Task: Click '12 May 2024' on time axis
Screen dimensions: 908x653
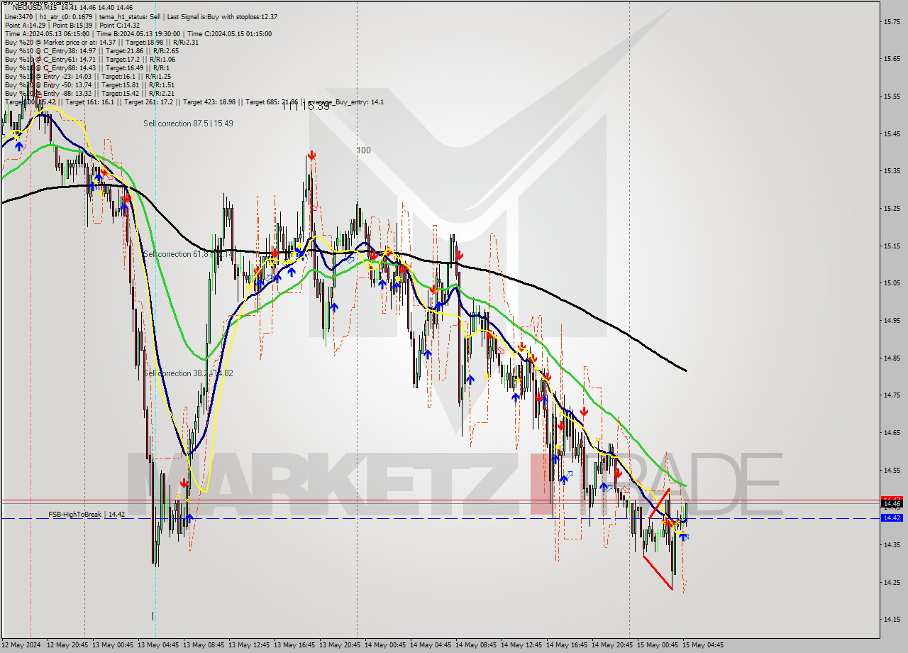Action: coord(21,645)
